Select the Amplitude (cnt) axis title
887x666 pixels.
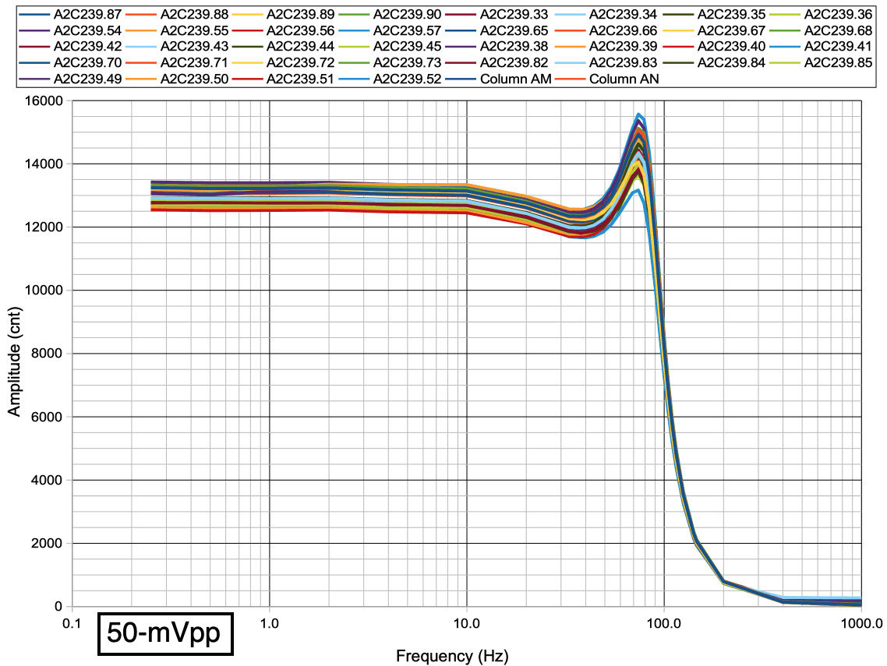click(x=15, y=354)
